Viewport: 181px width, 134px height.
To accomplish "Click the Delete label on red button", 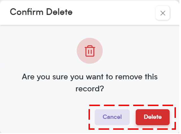I will tap(153, 117).
